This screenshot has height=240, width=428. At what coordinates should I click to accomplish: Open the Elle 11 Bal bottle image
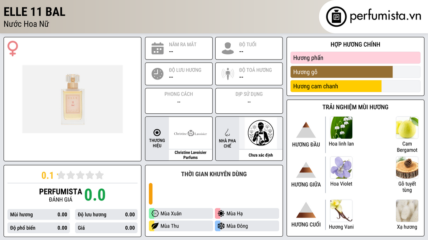(73, 99)
